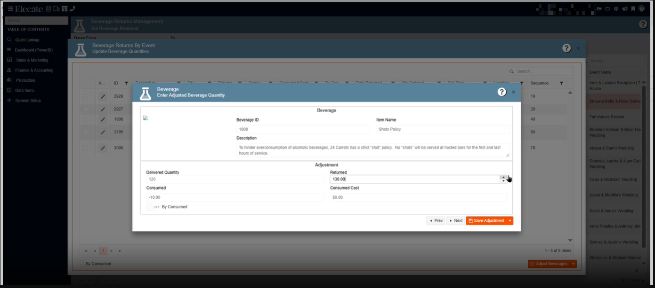This screenshot has height=288, width=655.
Task: Toggle the By Consumed switch in Adjustment
Action: coord(153,207)
